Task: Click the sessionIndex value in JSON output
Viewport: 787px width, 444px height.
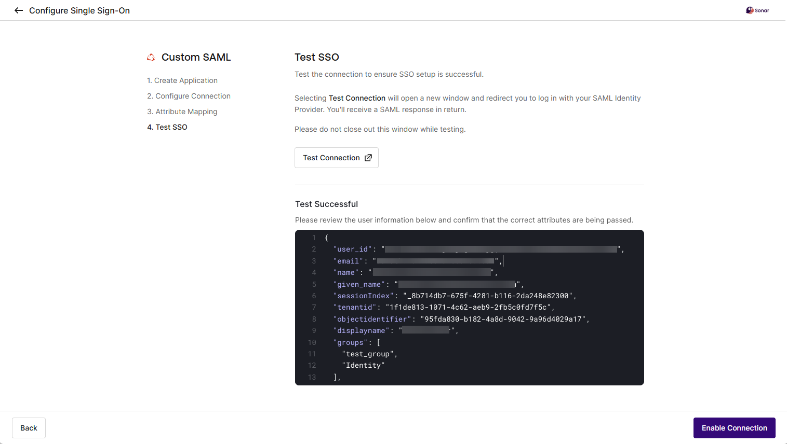Action: tap(488, 296)
